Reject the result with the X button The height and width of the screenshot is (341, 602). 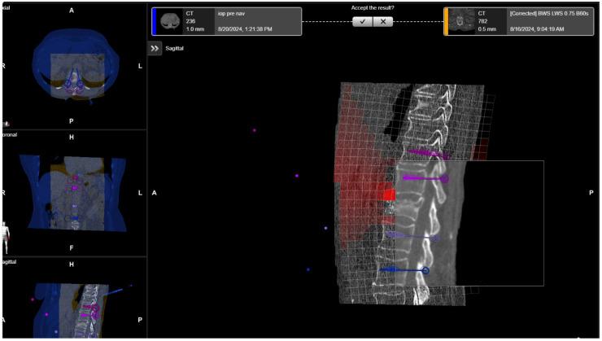coord(382,22)
